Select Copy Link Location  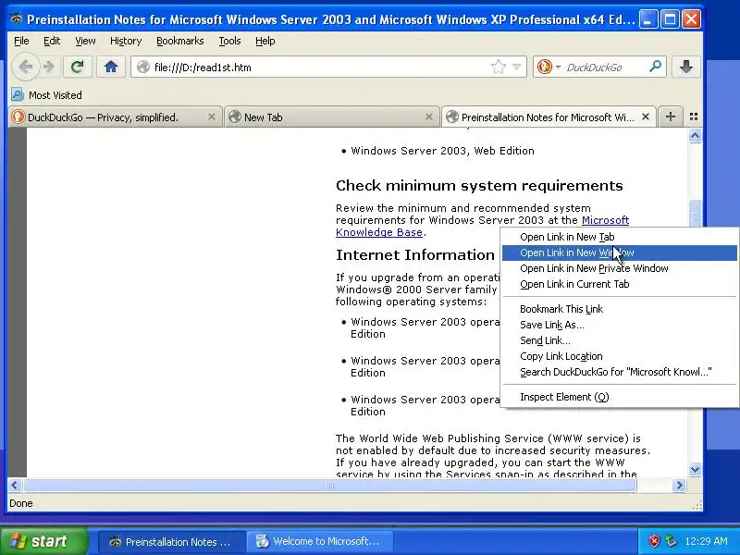coord(619,356)
